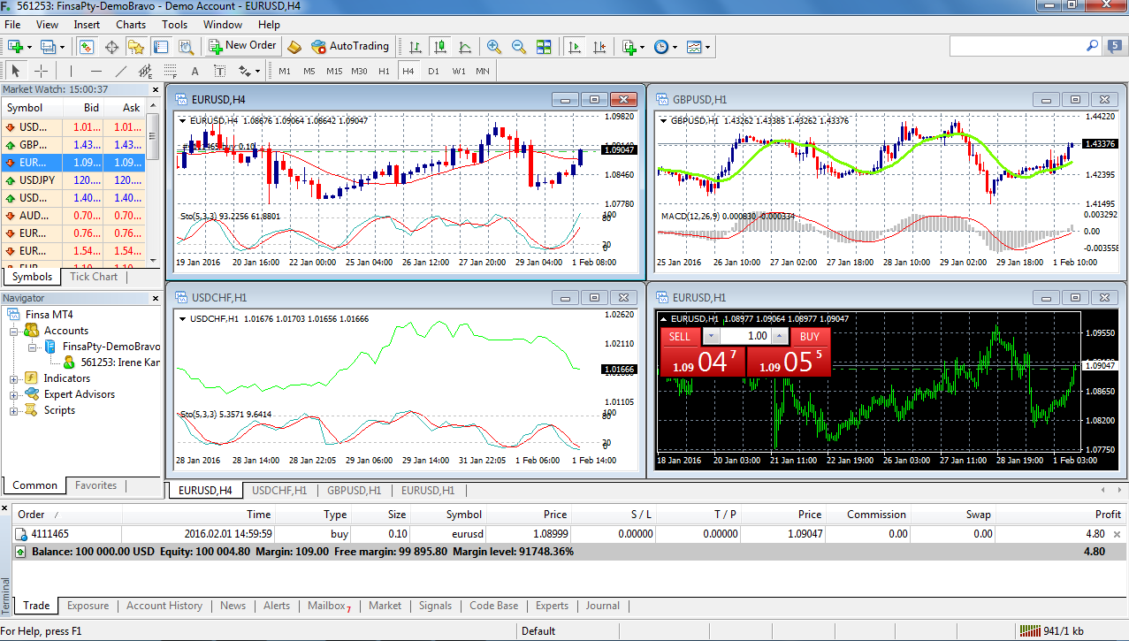1129x641 pixels.
Task: Click the New Order button
Action: 241,46
